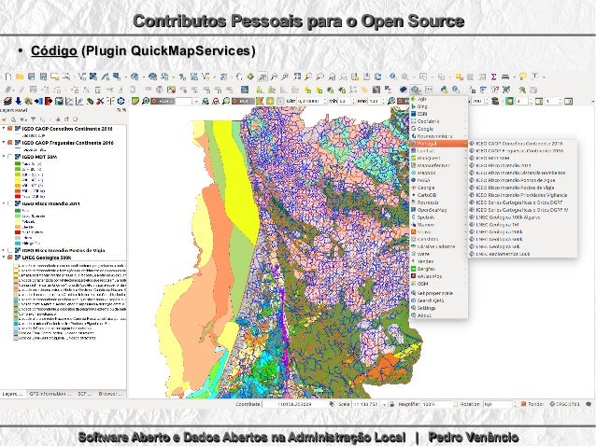Collapse the LNEG Geologica 500k legend
The image size is (596, 447).
click(x=4, y=258)
